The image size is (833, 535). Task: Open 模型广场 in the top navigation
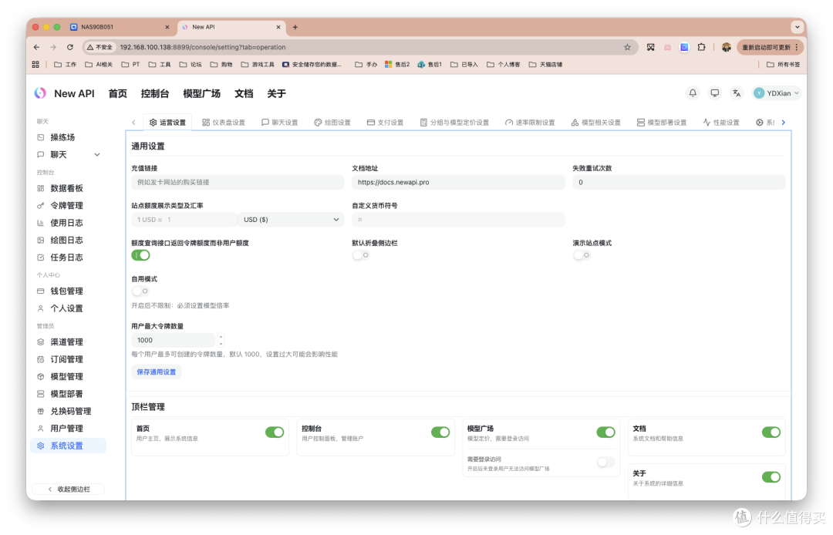202,93
